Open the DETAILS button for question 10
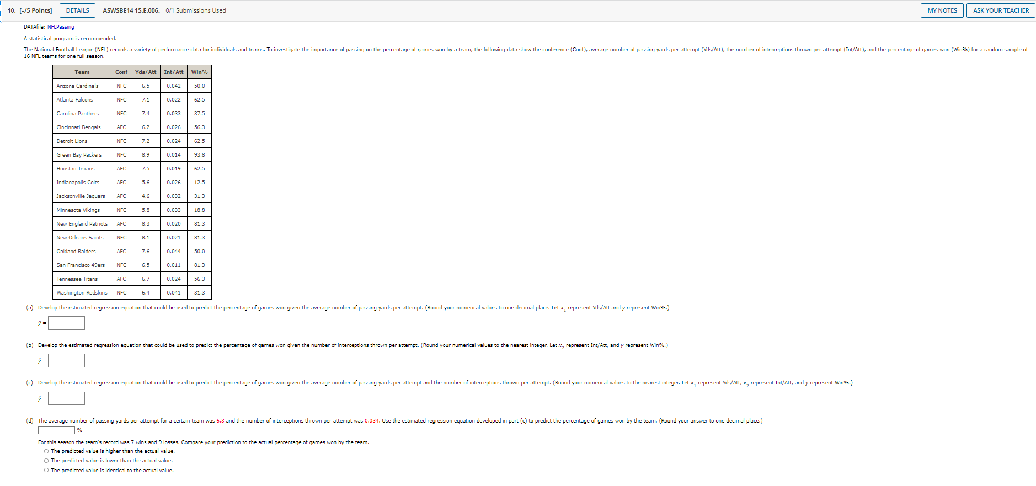 (77, 10)
